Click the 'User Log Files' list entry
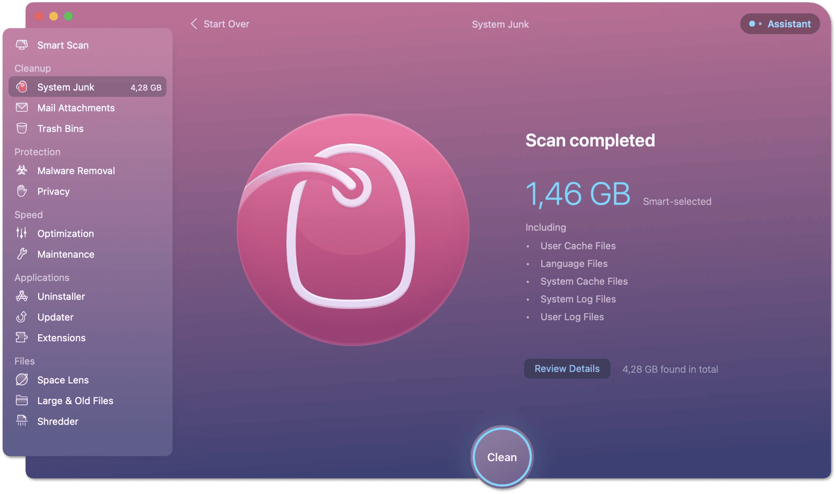 [x=572, y=317]
